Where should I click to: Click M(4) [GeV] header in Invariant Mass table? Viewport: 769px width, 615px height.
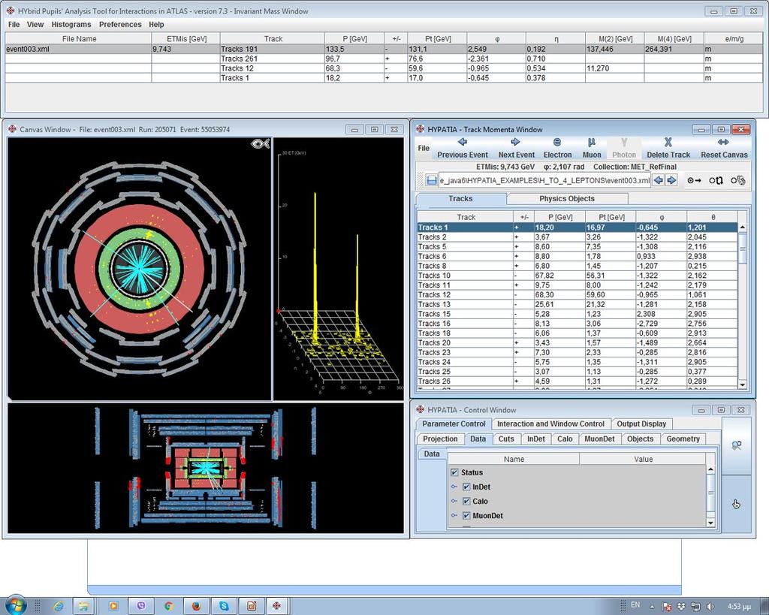[x=674, y=39]
